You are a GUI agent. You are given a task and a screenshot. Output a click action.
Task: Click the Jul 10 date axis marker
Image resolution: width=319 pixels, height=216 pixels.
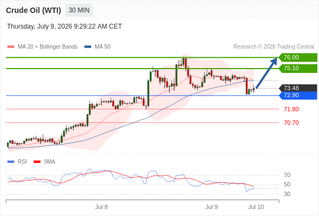[256, 207]
